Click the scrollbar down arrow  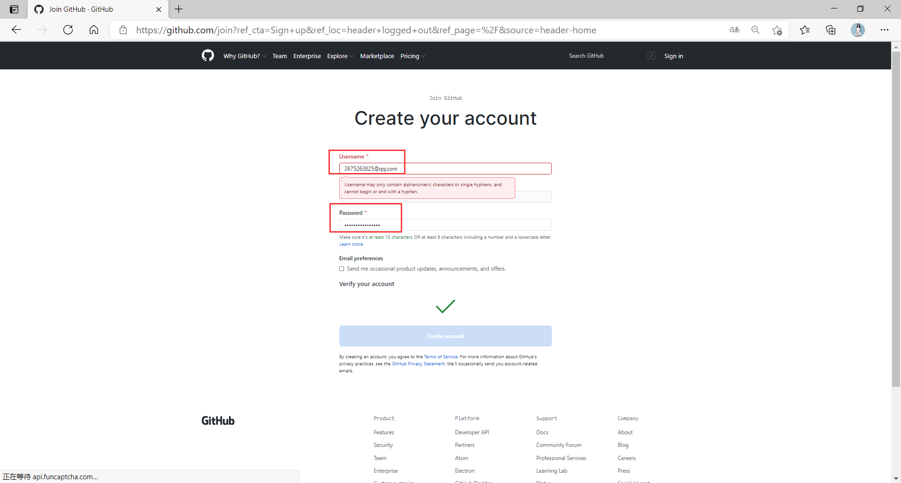(x=896, y=478)
